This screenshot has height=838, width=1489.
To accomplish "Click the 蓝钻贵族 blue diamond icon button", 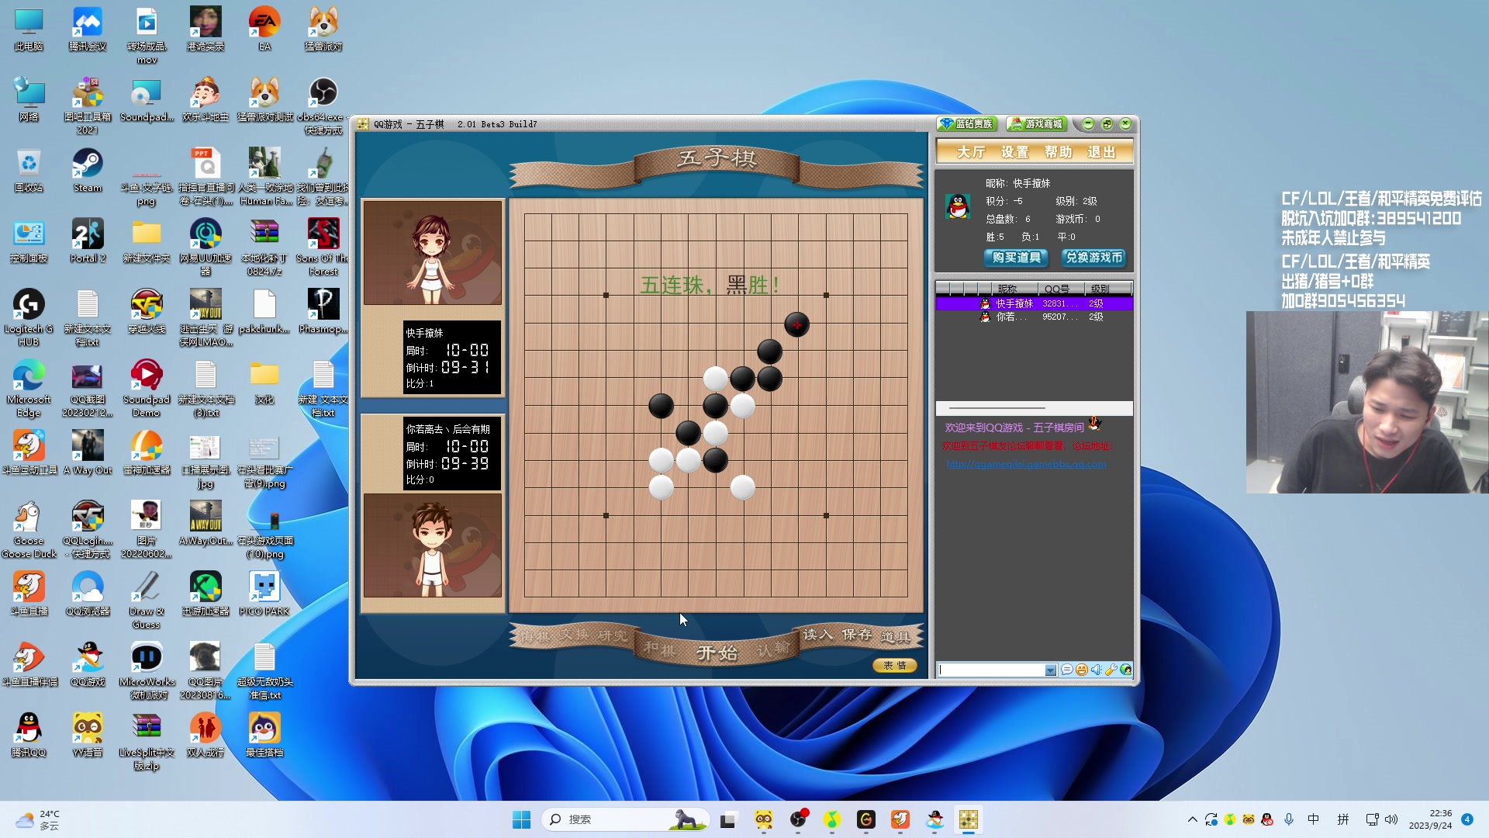I will click(967, 124).
